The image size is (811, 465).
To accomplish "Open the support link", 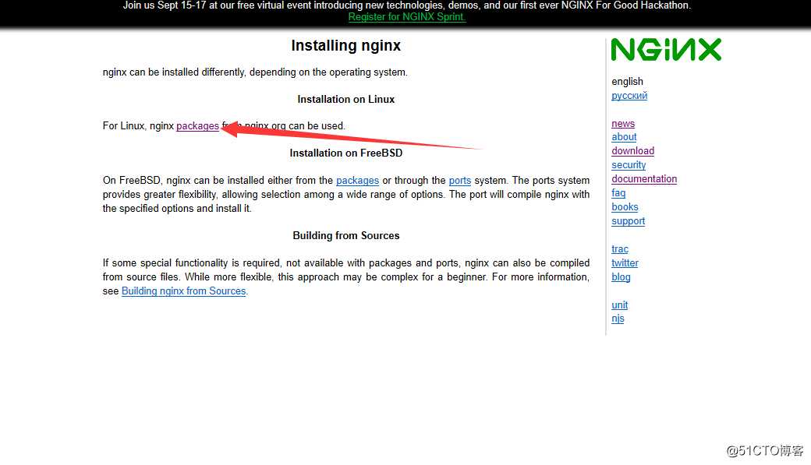I will 628,221.
